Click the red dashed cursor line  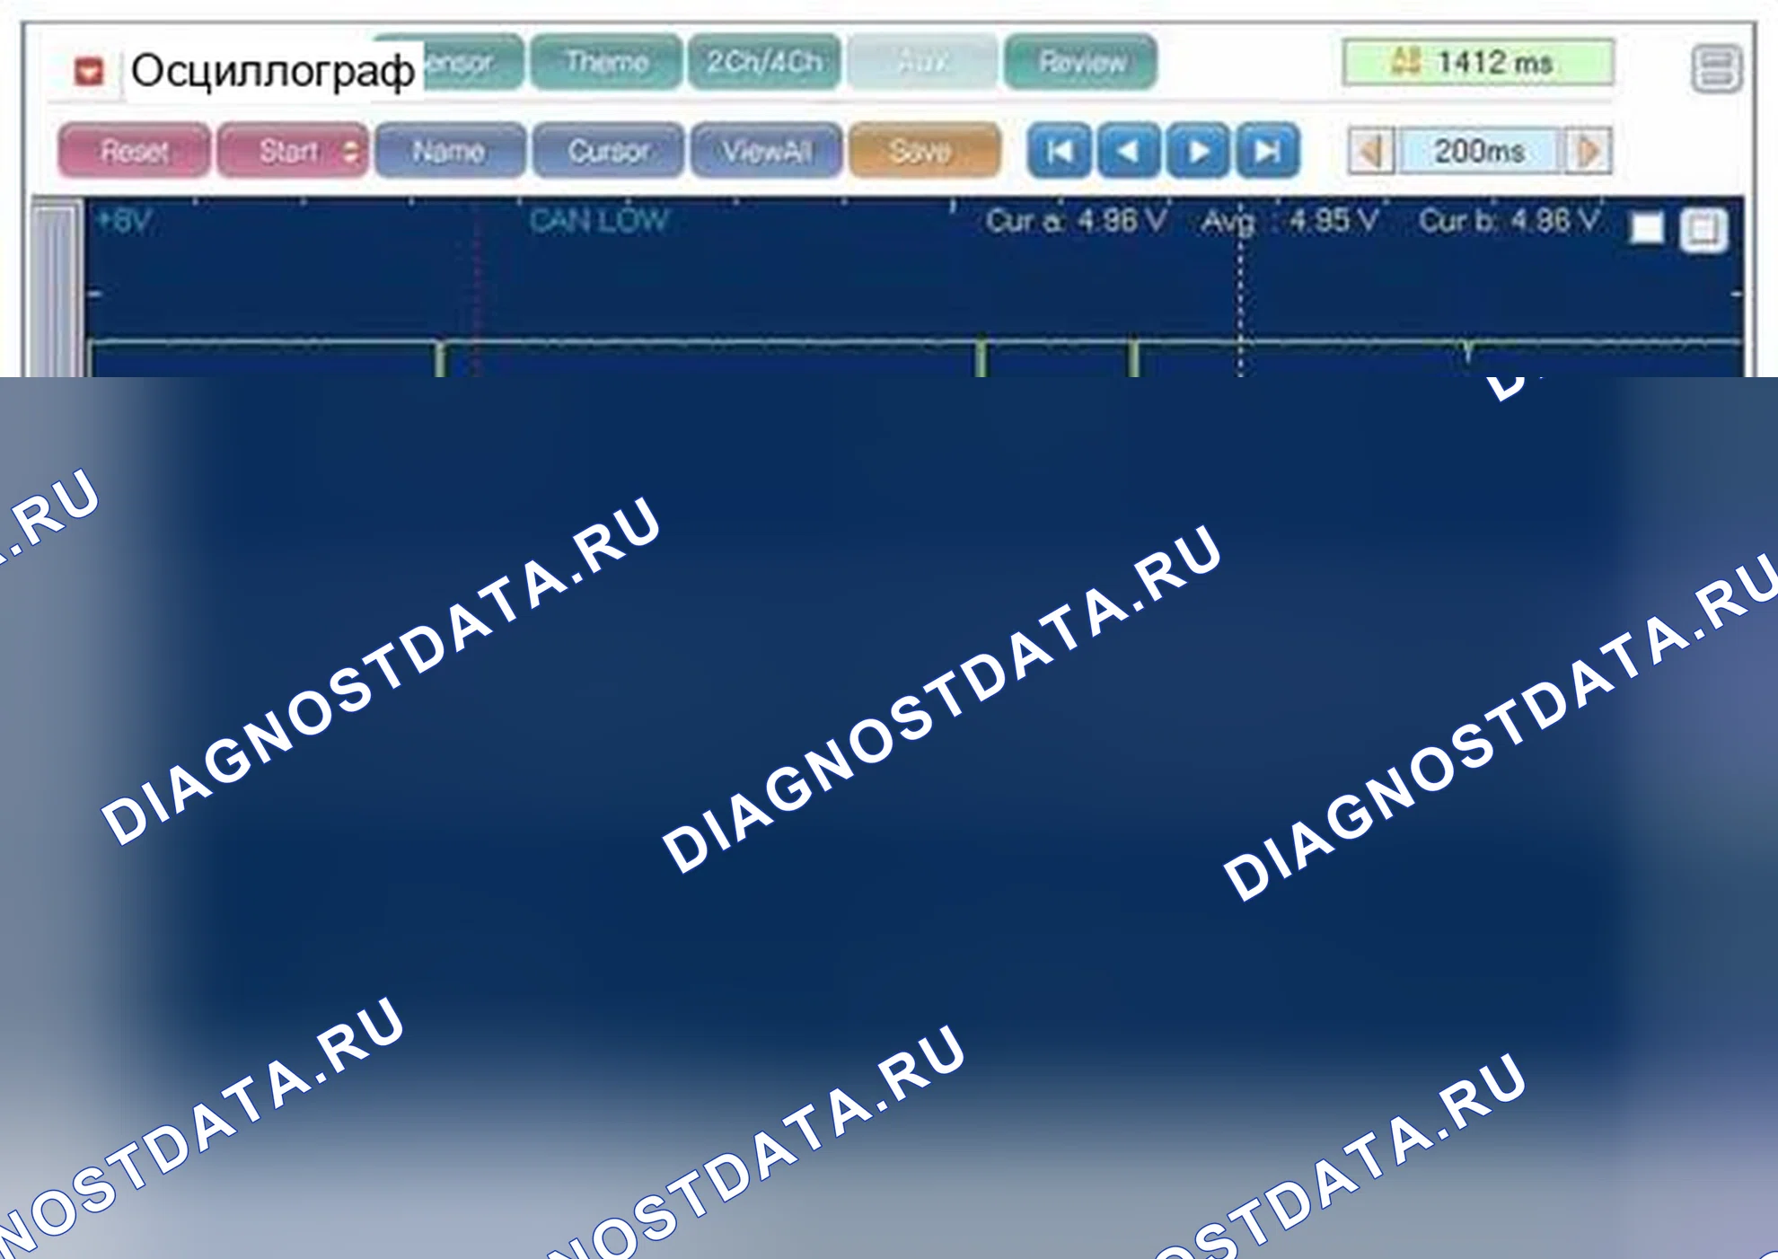(476, 287)
